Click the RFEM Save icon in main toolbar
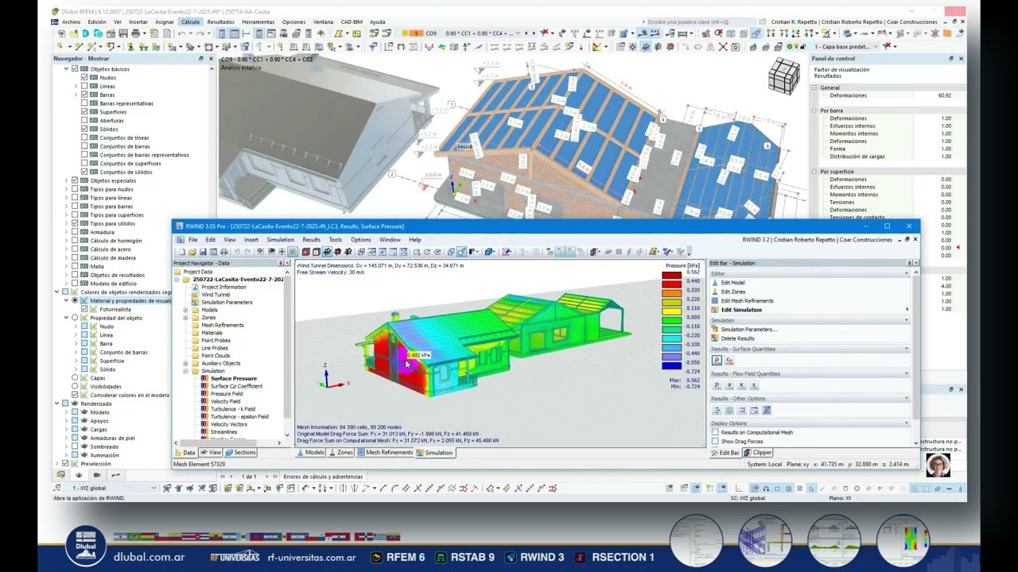The image size is (1018, 572). [123, 33]
